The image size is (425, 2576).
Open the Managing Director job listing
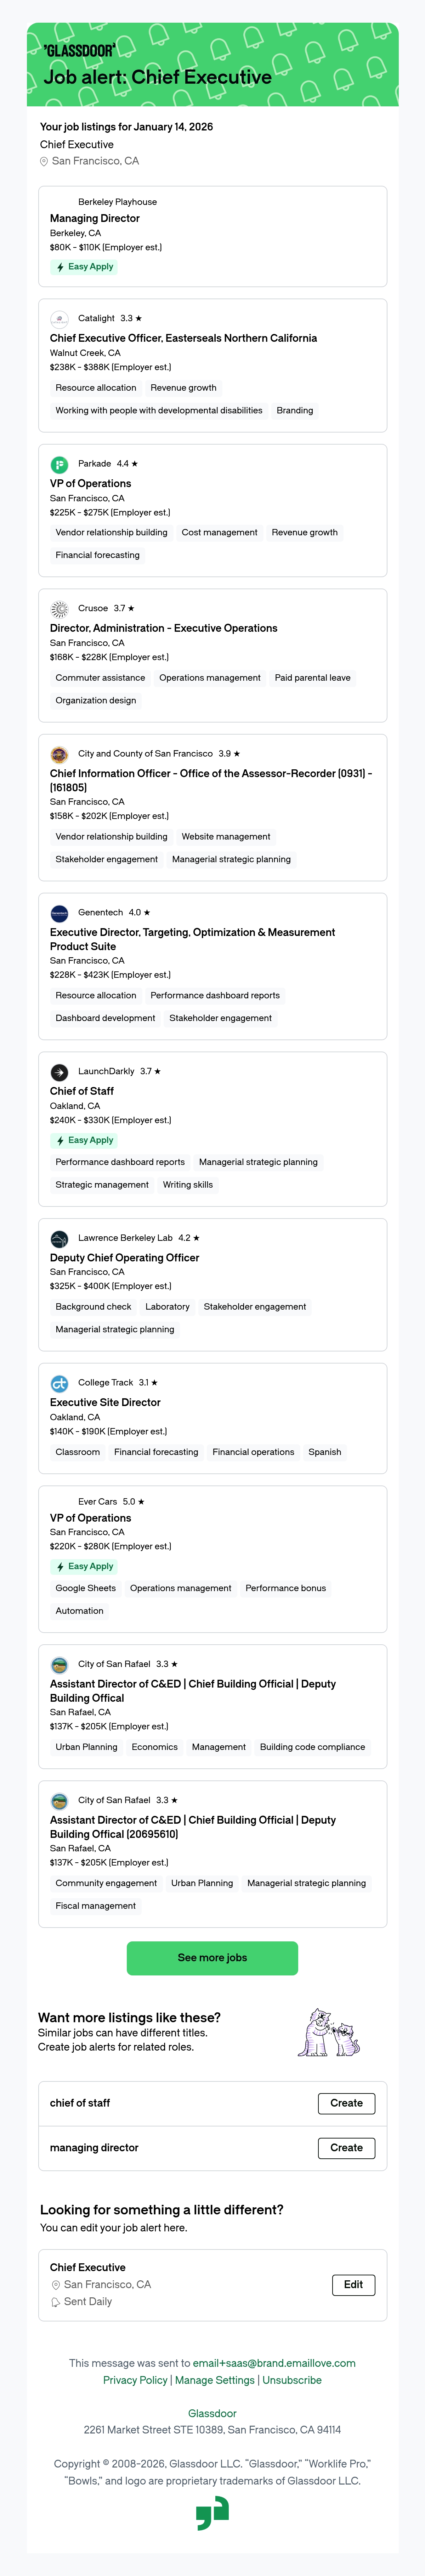coord(95,218)
